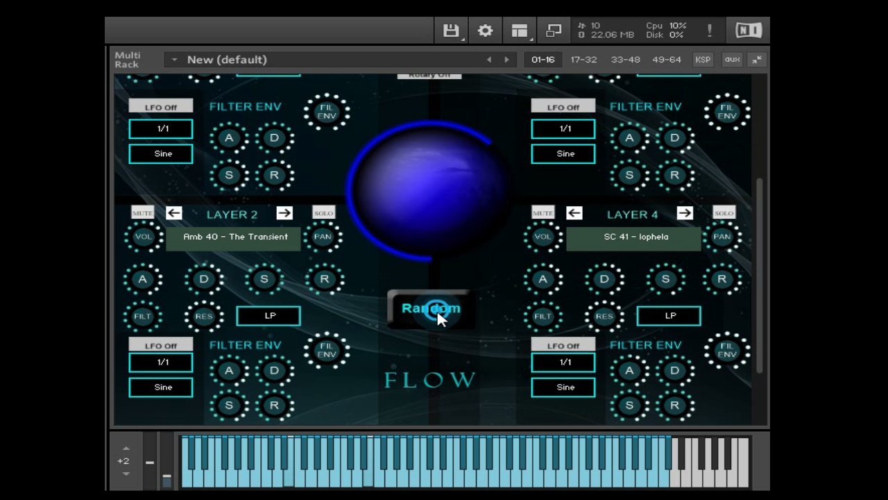
Task: Select the 49-64 bank tab
Action: [668, 59]
